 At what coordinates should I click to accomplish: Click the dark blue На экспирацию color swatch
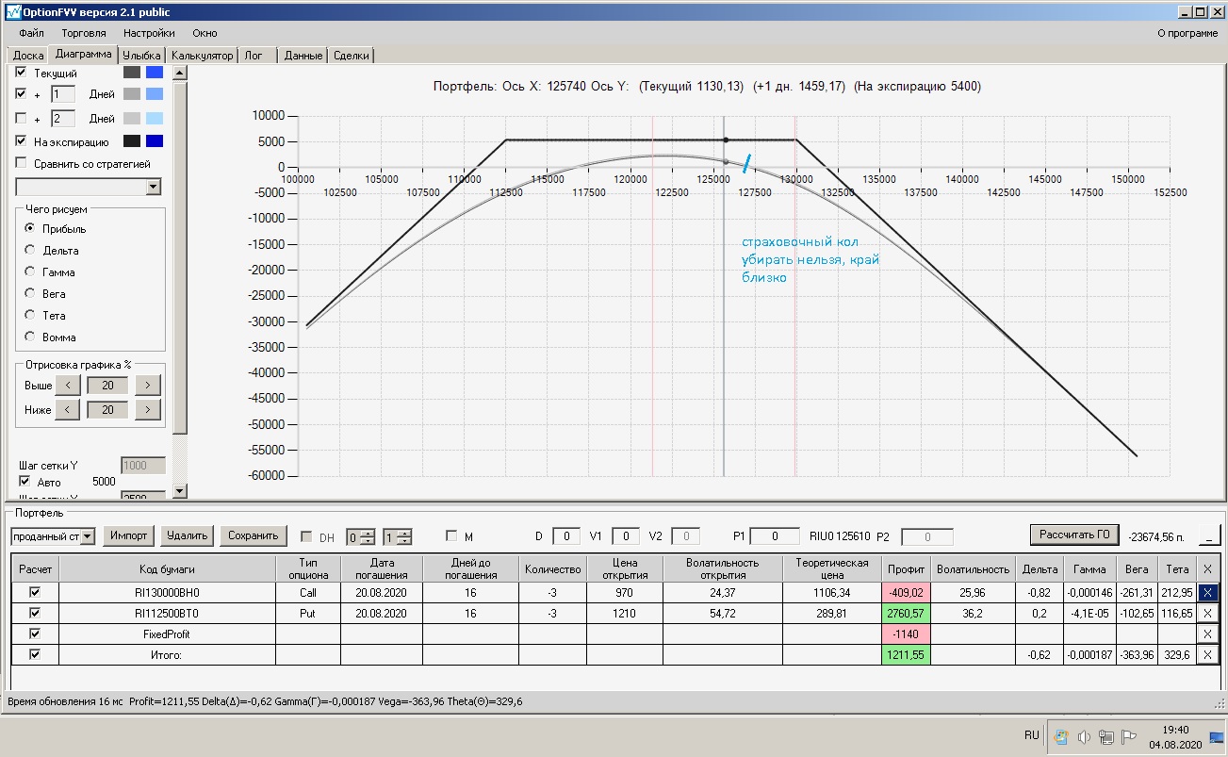(155, 141)
